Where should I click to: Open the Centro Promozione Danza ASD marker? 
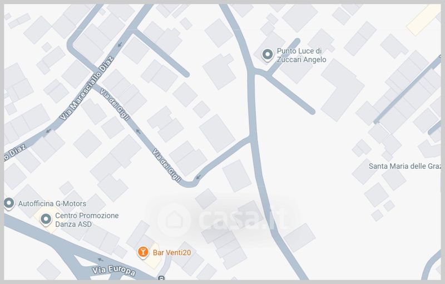46,220
